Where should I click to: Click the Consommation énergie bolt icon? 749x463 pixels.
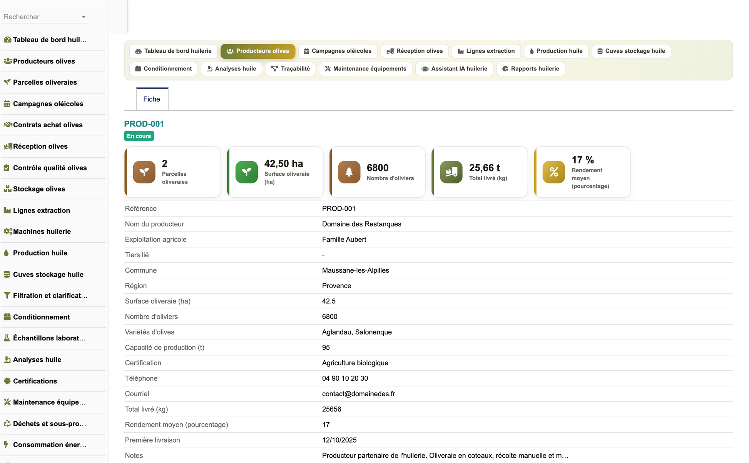tap(6, 445)
